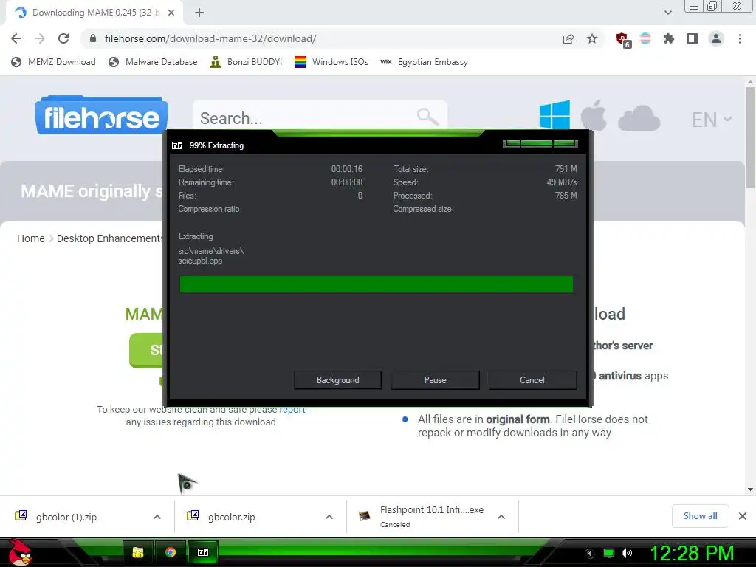Open the MEMZ Download bookmark
The width and height of the screenshot is (756, 567).
(53, 62)
